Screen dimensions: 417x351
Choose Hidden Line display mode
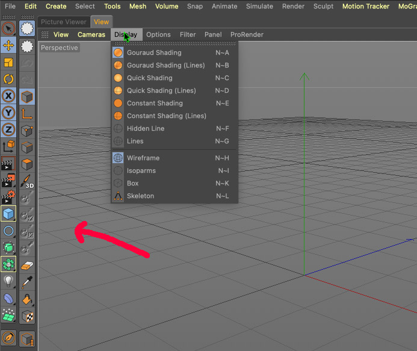coord(175,128)
